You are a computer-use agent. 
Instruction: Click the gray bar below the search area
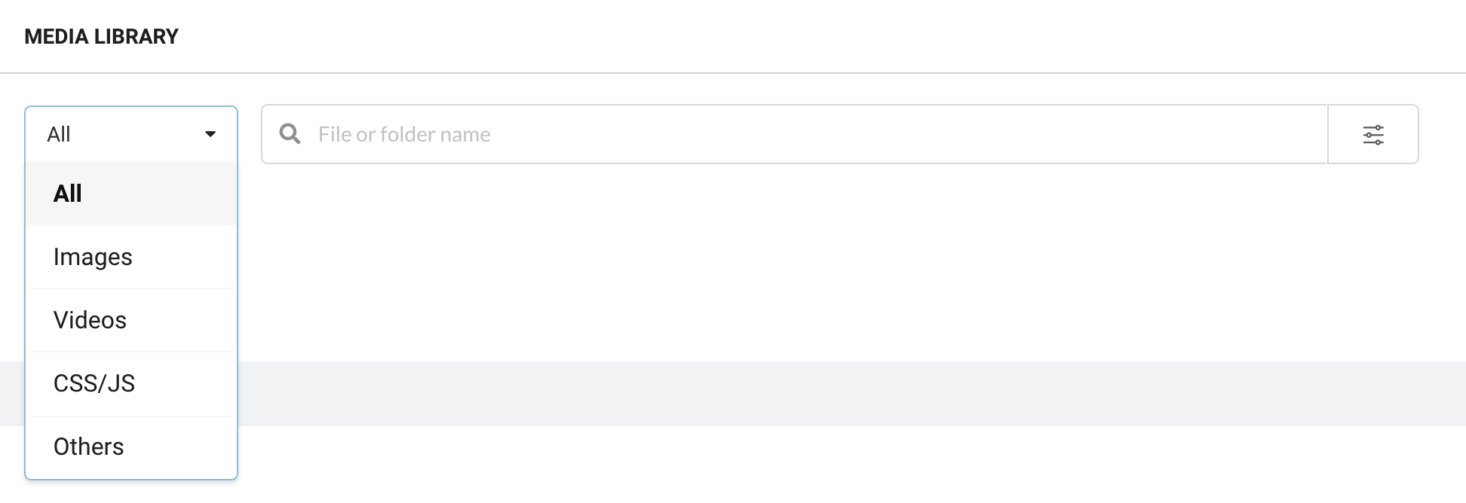[852, 393]
